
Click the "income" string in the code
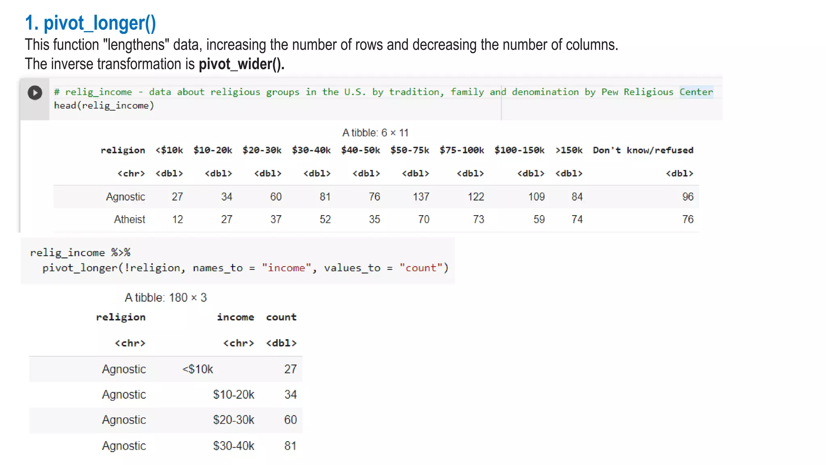click(286, 268)
